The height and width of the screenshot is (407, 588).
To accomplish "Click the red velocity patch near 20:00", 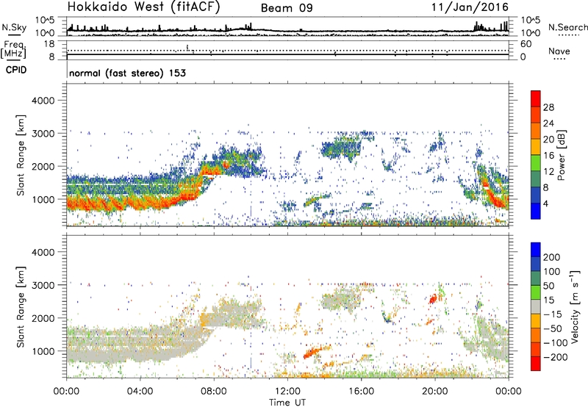I will [433, 299].
